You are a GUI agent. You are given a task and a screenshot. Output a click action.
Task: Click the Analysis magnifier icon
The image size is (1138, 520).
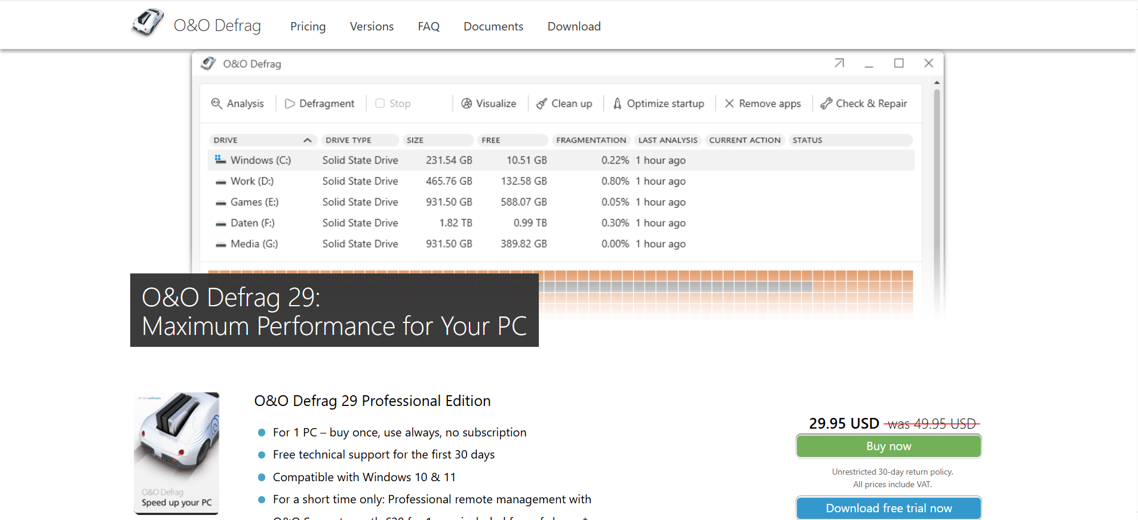216,103
